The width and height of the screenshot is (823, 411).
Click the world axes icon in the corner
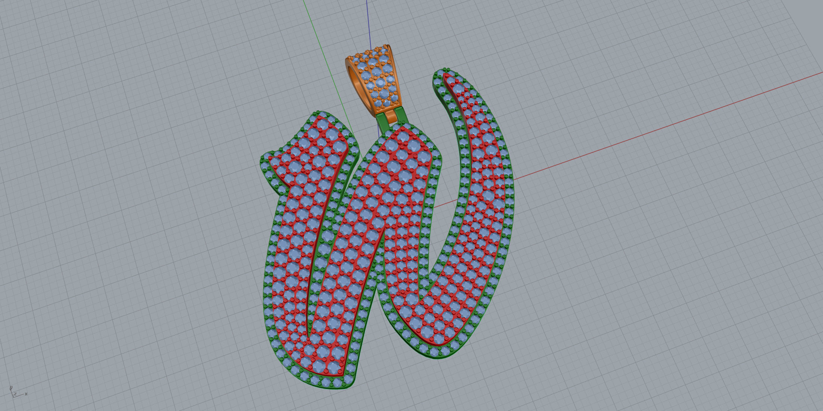18,392
